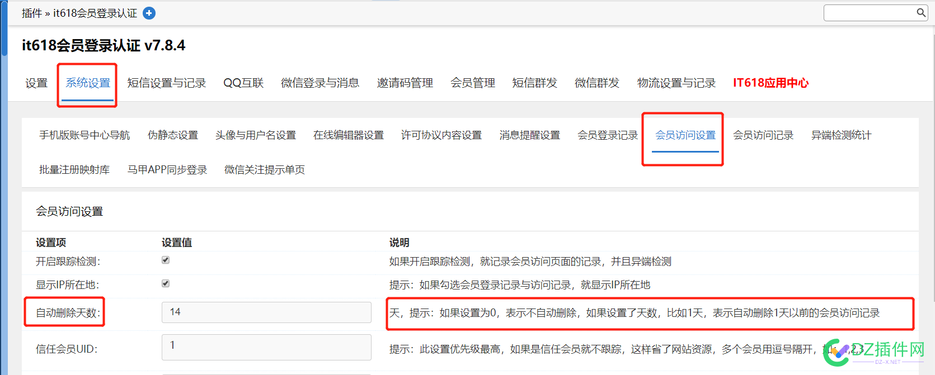This screenshot has width=935, height=375.
Task: Open the 短信设置与记录 tab
Action: click(x=167, y=83)
